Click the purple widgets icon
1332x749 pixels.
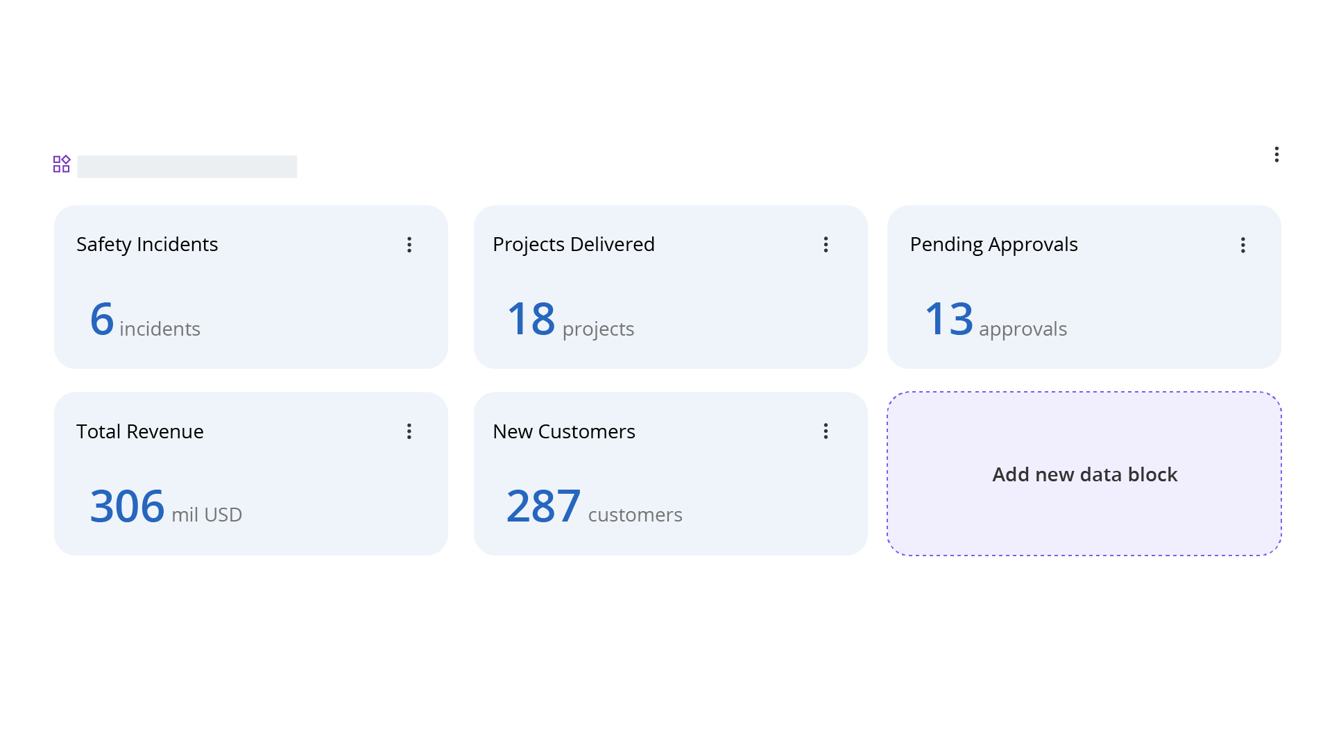click(x=62, y=164)
